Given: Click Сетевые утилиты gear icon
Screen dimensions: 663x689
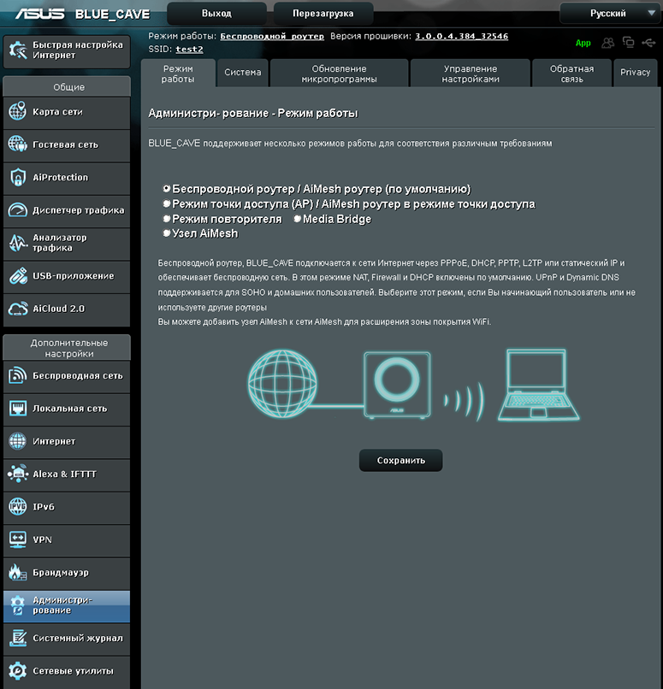Looking at the screenshot, I should pyautogui.click(x=18, y=671).
